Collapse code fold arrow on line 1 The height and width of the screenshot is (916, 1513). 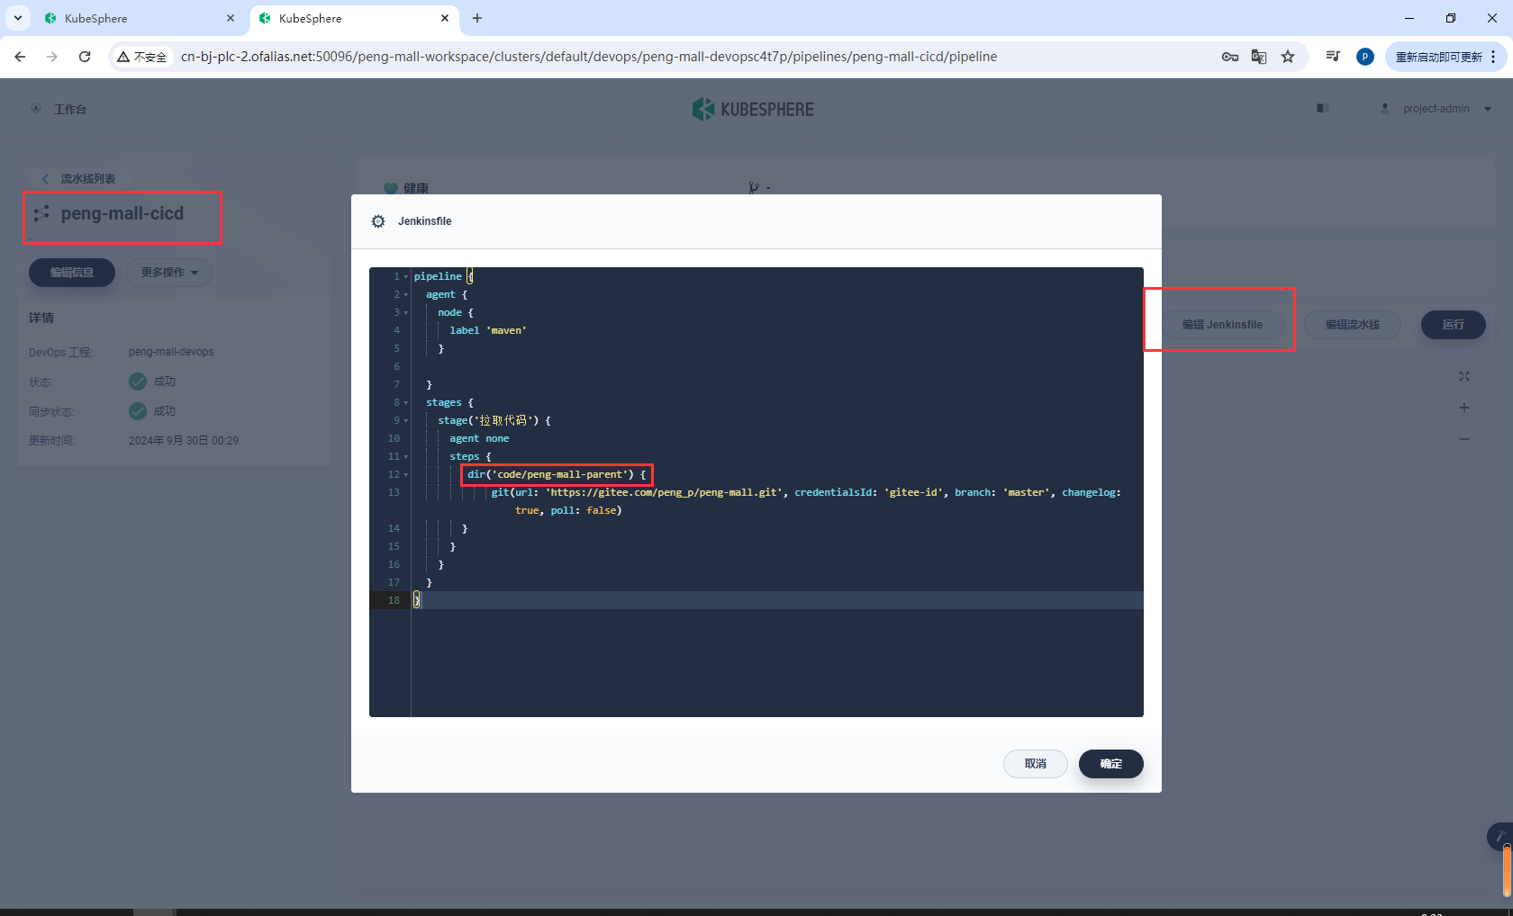tap(406, 277)
